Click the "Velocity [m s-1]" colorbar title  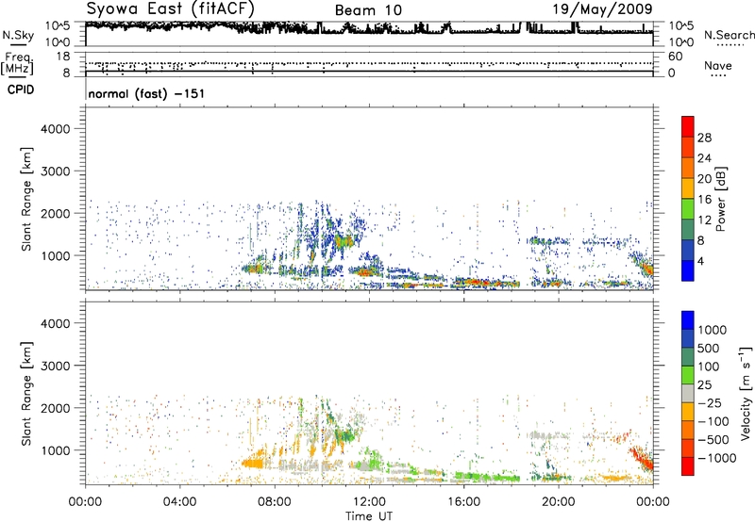[x=746, y=393]
